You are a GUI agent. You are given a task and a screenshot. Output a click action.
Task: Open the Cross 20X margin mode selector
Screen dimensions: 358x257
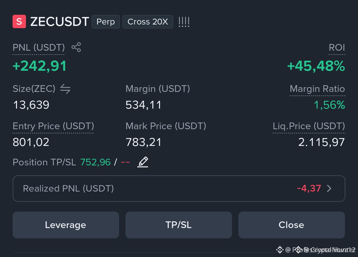(x=148, y=22)
